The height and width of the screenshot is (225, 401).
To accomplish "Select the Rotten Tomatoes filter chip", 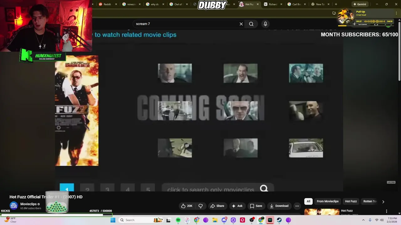I will (x=370, y=201).
